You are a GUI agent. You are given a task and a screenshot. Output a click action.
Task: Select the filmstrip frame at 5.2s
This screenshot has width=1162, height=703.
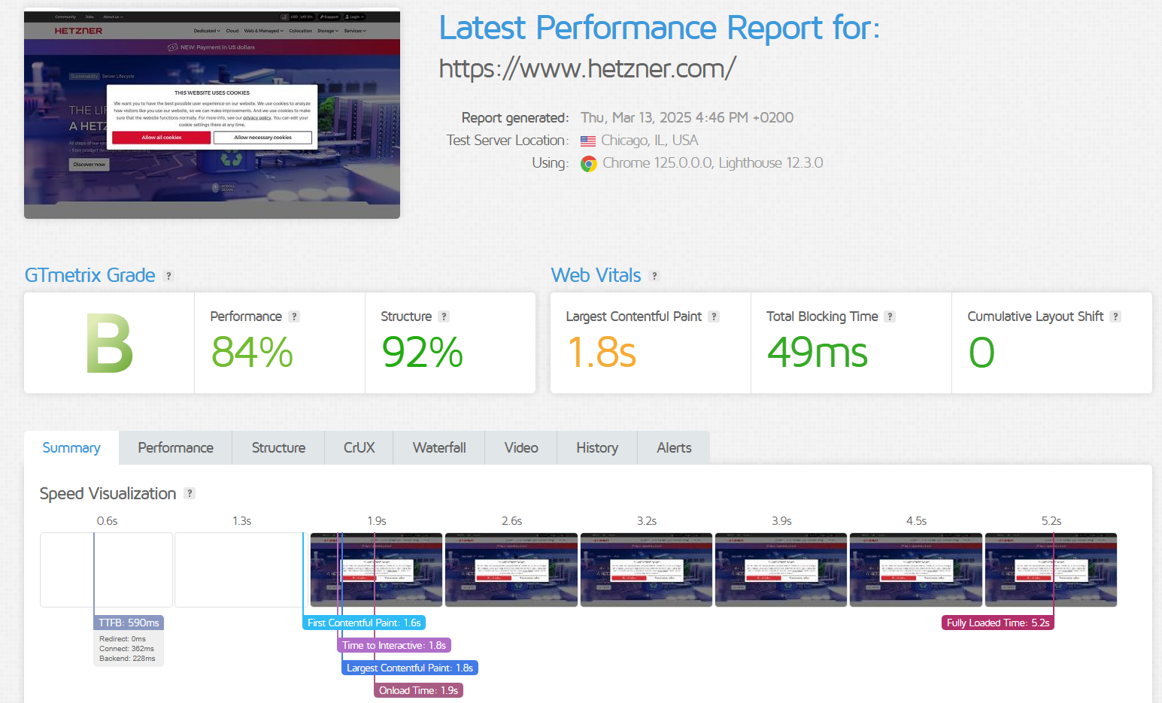coord(1051,570)
